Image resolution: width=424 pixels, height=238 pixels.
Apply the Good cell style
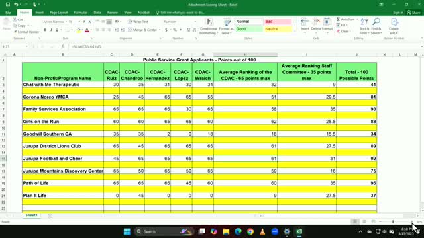point(249,29)
